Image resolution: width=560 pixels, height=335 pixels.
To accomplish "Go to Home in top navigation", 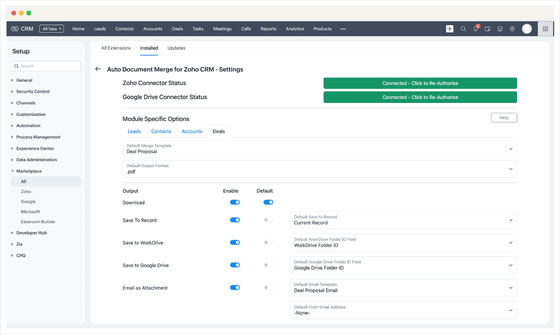I will (78, 29).
